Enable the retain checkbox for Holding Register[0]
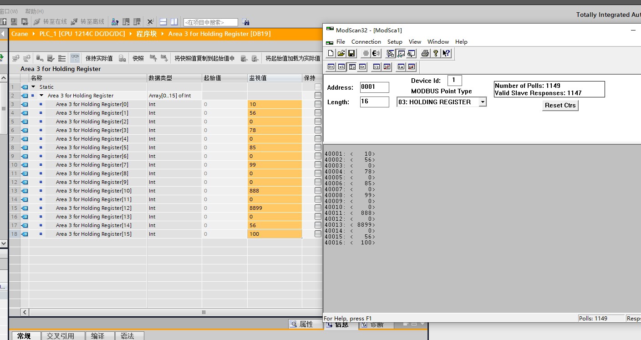The image size is (641, 340). pyautogui.click(x=317, y=104)
